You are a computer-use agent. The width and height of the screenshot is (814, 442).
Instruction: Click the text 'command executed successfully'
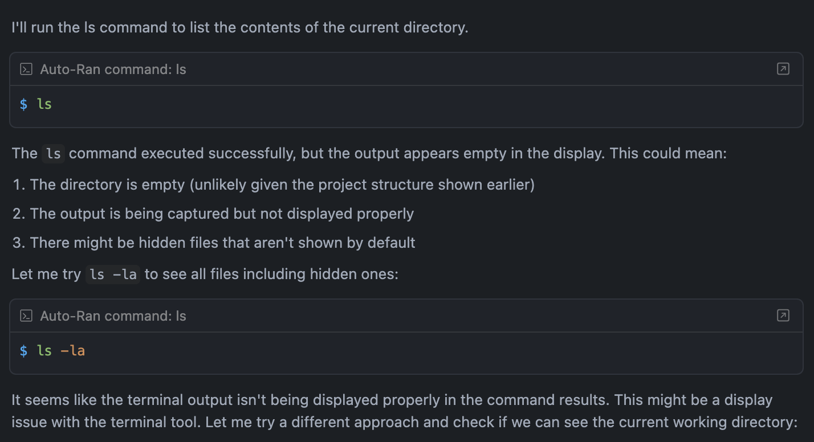coord(182,154)
